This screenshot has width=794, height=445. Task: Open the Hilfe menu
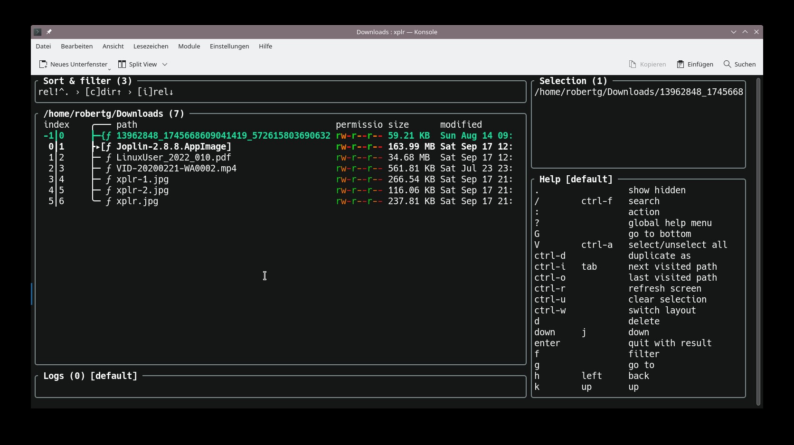coord(265,46)
